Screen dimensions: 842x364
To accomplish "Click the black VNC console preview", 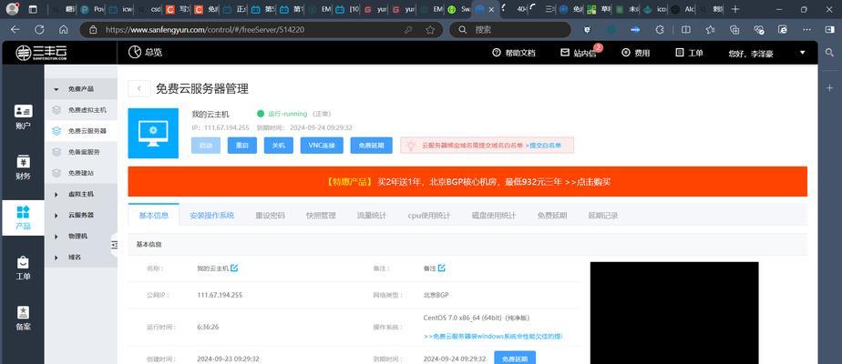I will 674,312.
